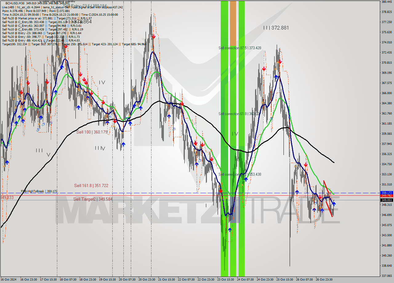Image resolution: width=394 pixels, height=283 pixels.
Task: Click 366.000 on the price axis
Action: [387, 93]
